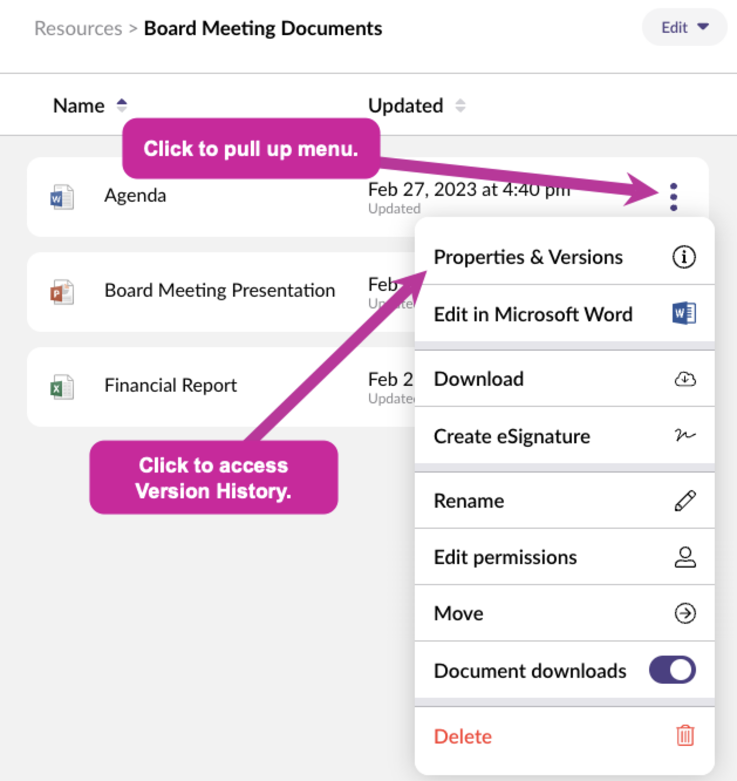Go to Resources breadcrumb link
The height and width of the screenshot is (781, 737).
[x=79, y=28]
